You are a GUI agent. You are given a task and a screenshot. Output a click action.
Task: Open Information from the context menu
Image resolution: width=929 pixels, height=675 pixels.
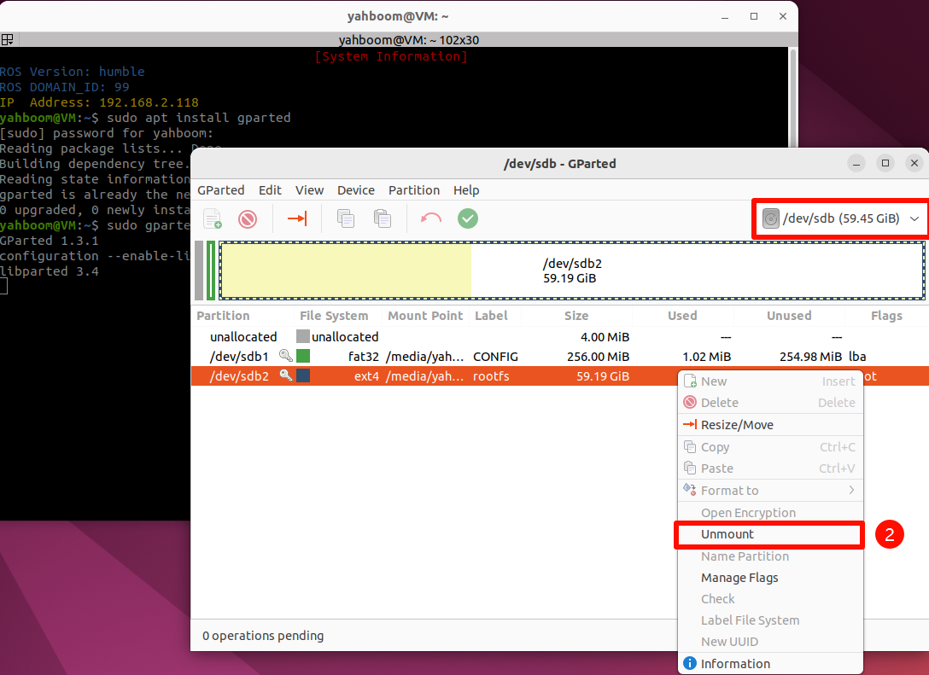click(x=770, y=663)
